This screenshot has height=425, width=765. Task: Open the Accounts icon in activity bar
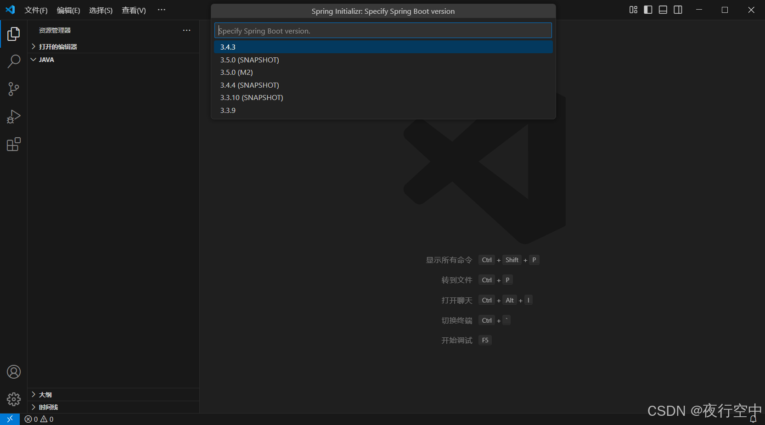coord(14,372)
